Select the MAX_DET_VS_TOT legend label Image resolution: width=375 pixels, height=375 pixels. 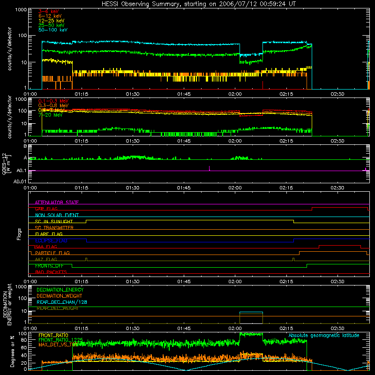[58, 345]
